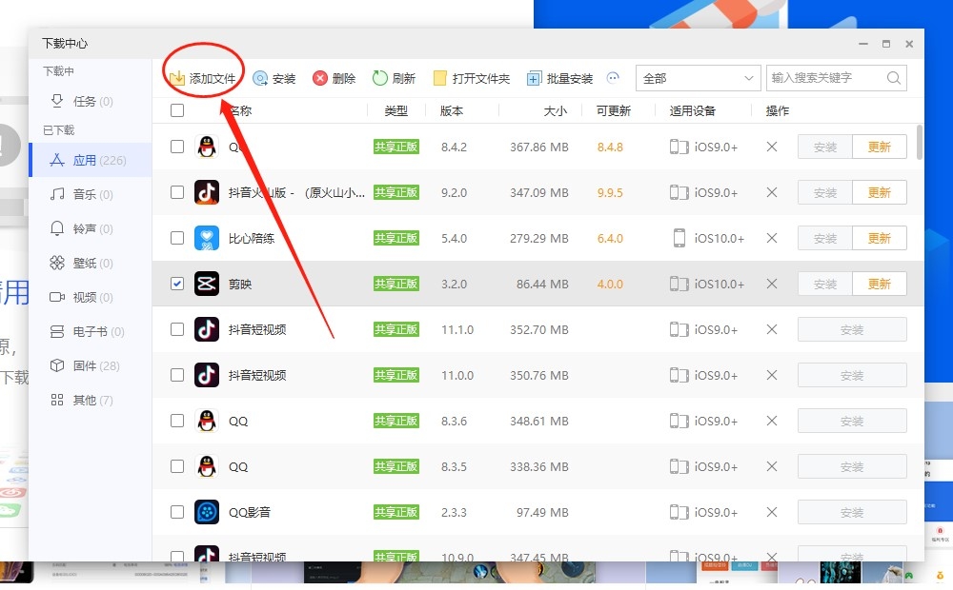Image resolution: width=953 pixels, height=590 pixels.
Task: Remove 剪映 with its X icon
Action: click(772, 284)
